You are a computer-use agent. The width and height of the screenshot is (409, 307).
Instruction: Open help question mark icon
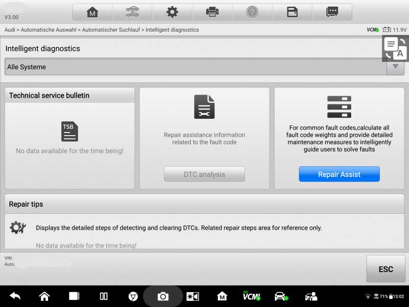tap(252, 12)
